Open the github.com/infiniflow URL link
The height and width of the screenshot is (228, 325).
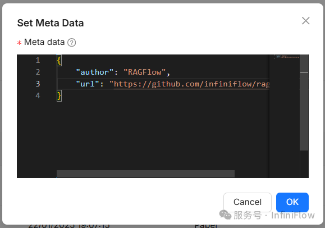point(192,84)
